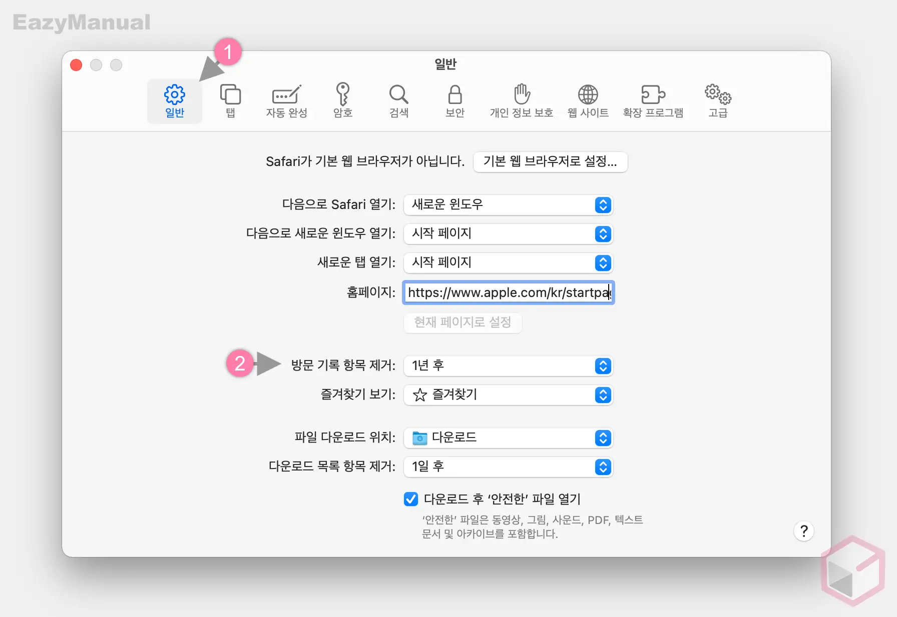Expand the 다음으로 새로운 윈도우 열기 dropdown

(x=508, y=233)
